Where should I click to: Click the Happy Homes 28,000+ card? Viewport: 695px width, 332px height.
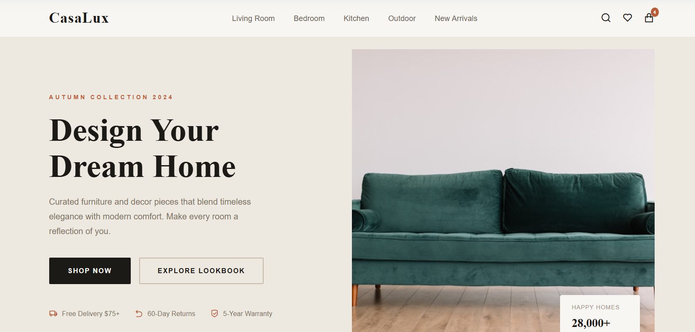pos(600,314)
